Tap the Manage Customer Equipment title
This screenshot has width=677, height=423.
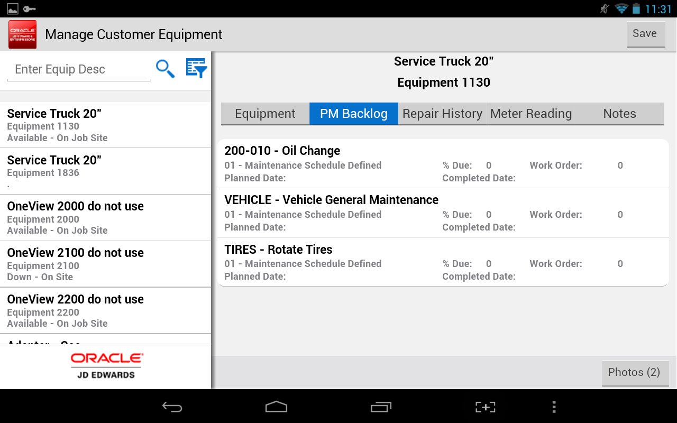click(134, 34)
